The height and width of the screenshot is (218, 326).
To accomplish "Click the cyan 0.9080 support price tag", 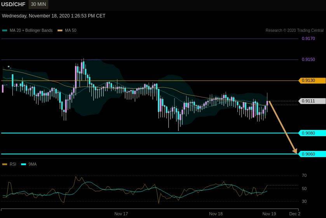I will 312,133.
